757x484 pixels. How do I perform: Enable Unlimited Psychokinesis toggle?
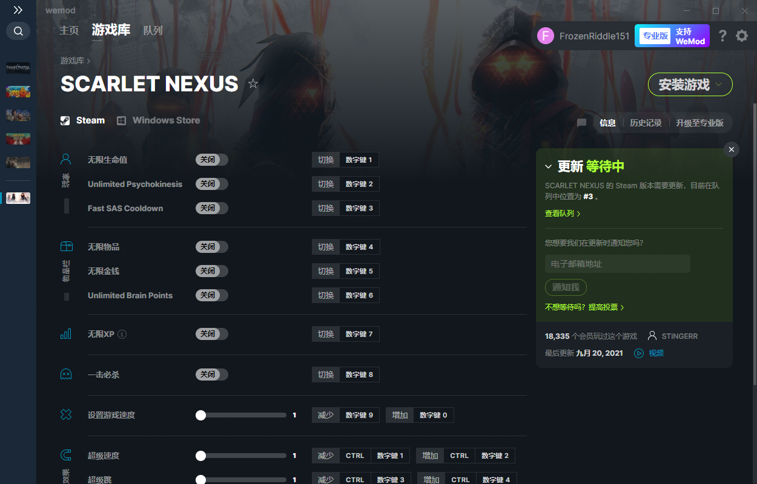click(212, 184)
